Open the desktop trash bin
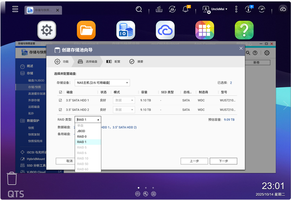This screenshot has width=291, height=200. click(12, 178)
